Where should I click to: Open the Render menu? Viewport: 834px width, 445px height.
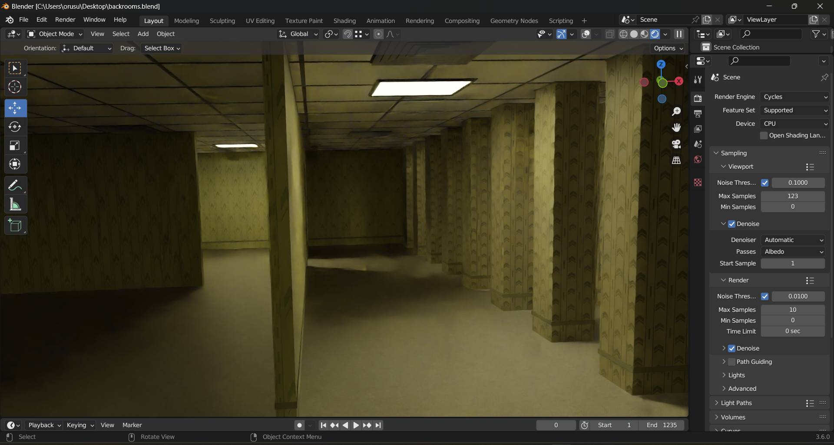point(65,20)
